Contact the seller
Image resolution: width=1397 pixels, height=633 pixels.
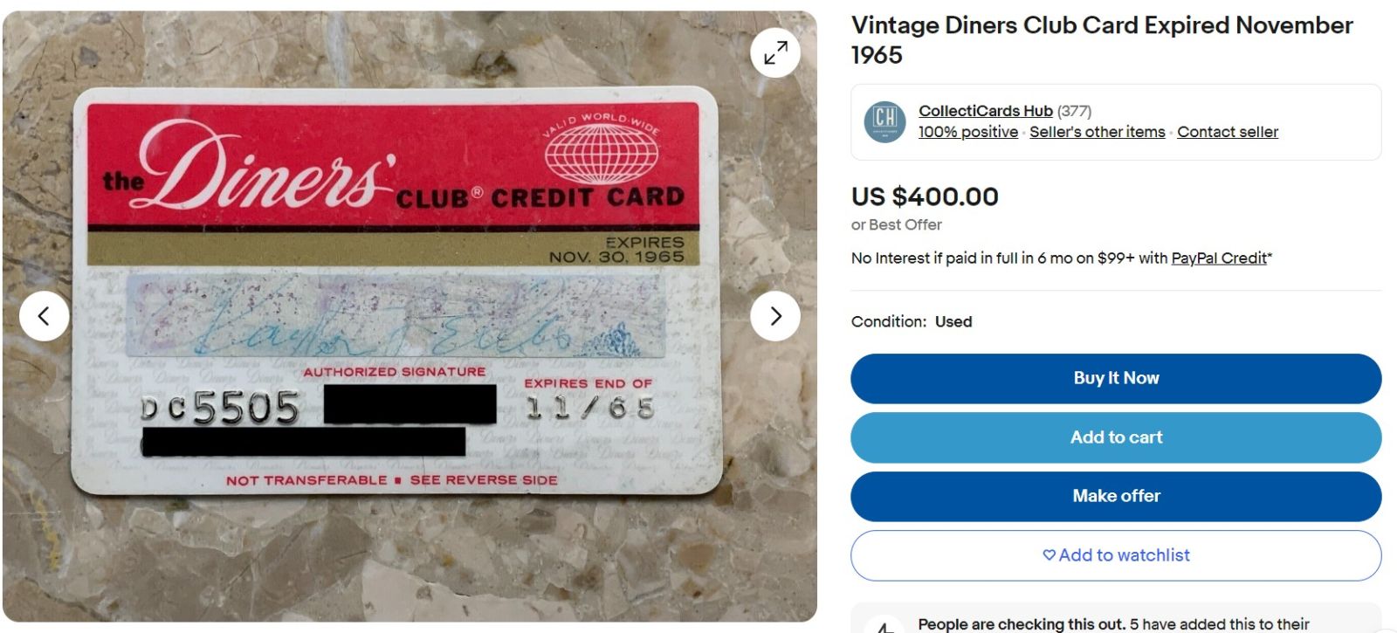point(1227,132)
